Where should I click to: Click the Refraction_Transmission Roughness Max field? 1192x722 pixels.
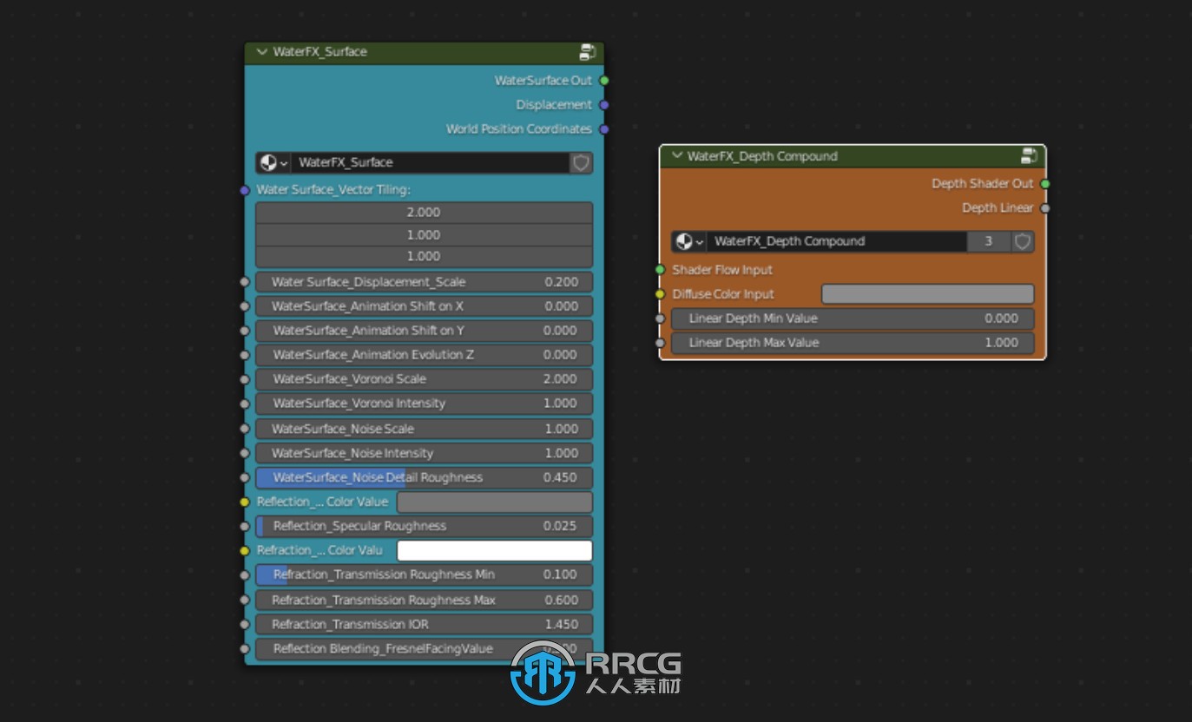424,600
